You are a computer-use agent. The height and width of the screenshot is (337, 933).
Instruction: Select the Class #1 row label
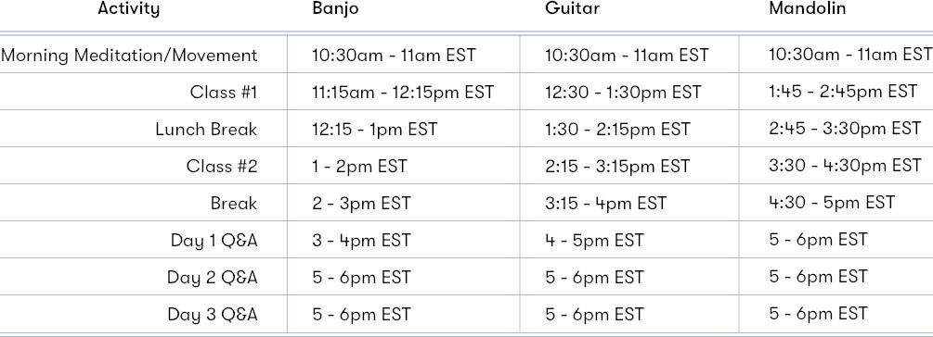[224, 93]
